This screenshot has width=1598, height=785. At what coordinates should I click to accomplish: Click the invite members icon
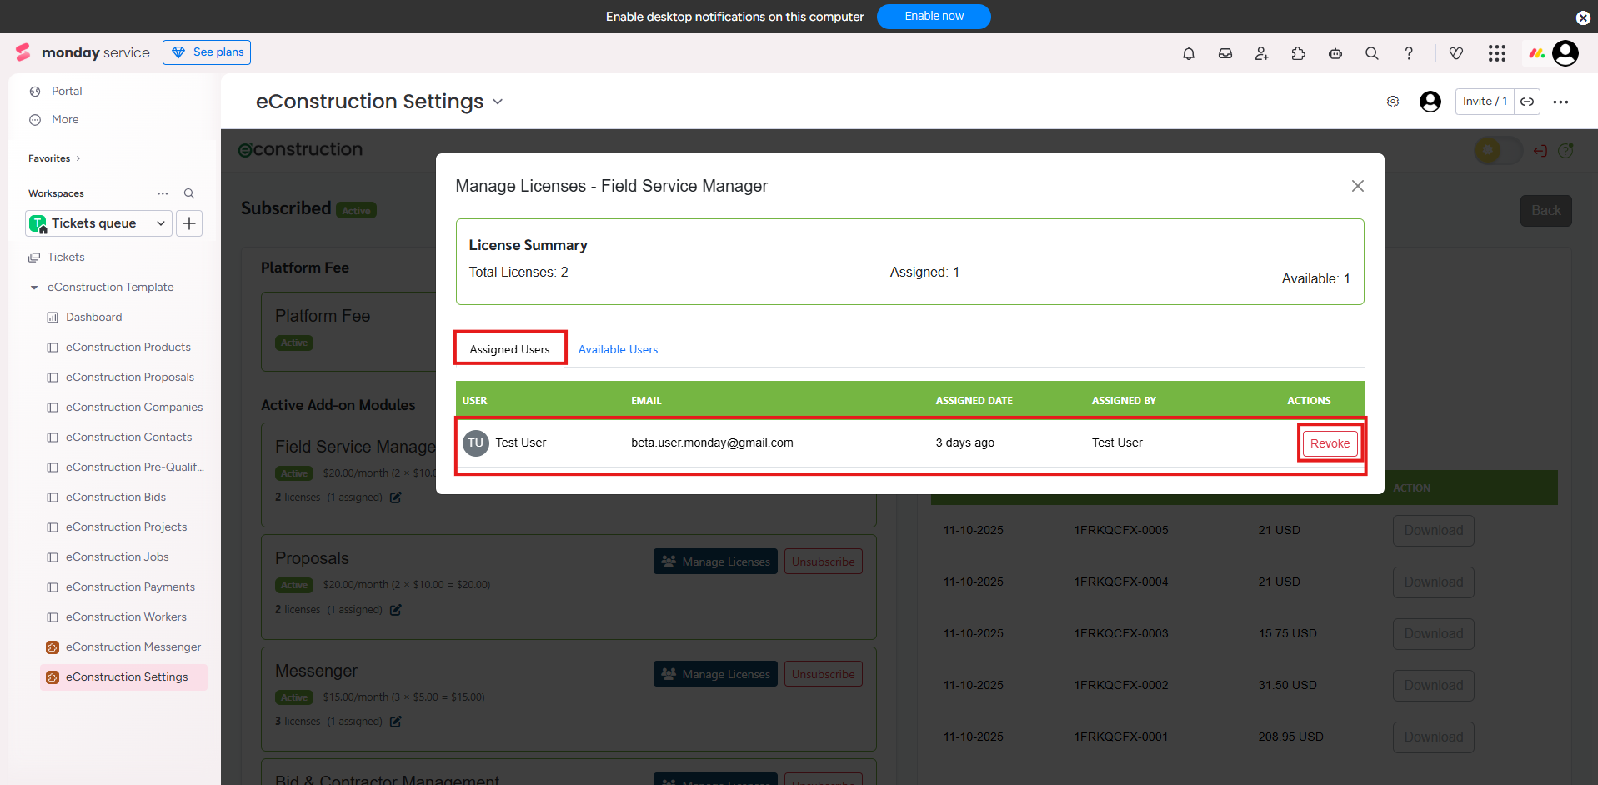click(x=1262, y=53)
